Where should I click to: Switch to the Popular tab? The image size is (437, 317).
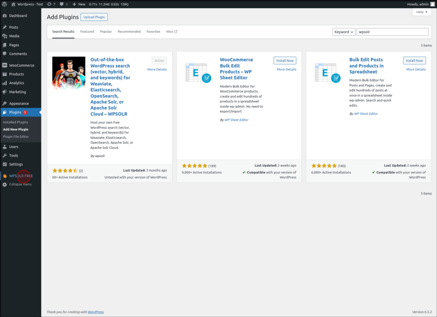pos(106,32)
